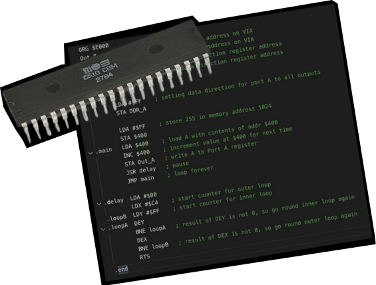Collapse the .loopA fold chevron
The width and height of the screenshot is (376, 285).
tap(103, 229)
